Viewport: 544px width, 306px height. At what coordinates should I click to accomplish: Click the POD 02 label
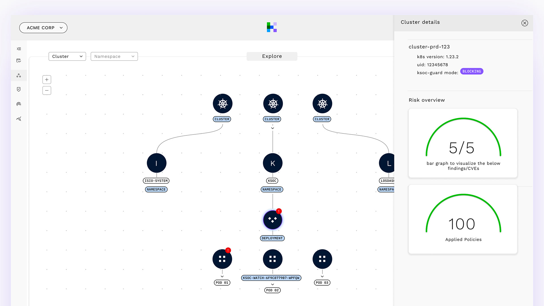click(x=273, y=290)
